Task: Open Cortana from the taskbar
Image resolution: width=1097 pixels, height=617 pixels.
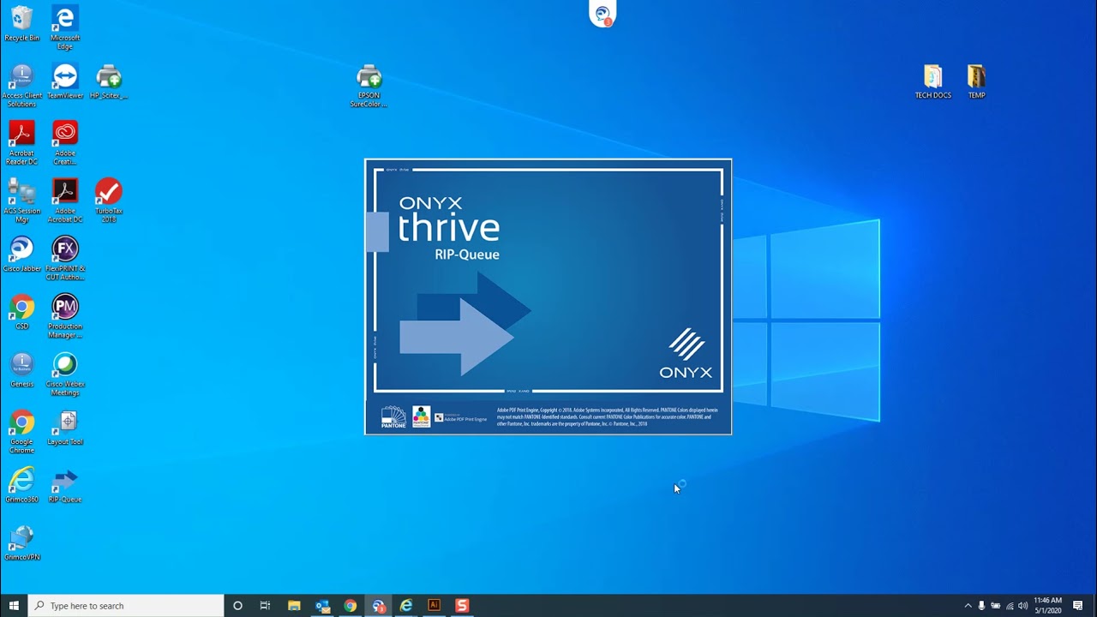Action: tap(237, 606)
